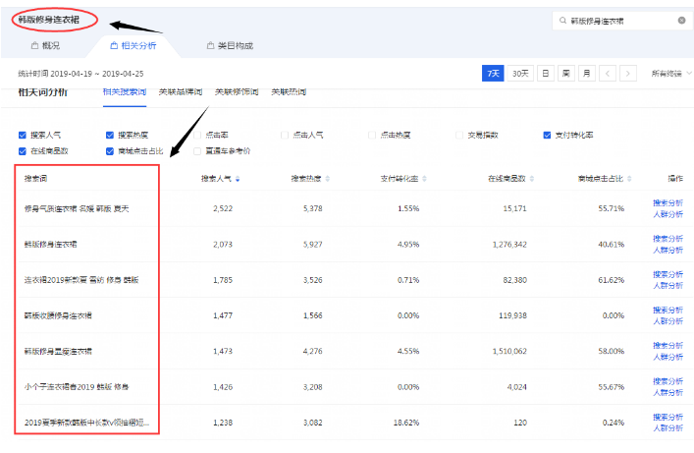Screen dimensions: 694x453
Task: Click the 操作 column header
Action: [x=675, y=179]
